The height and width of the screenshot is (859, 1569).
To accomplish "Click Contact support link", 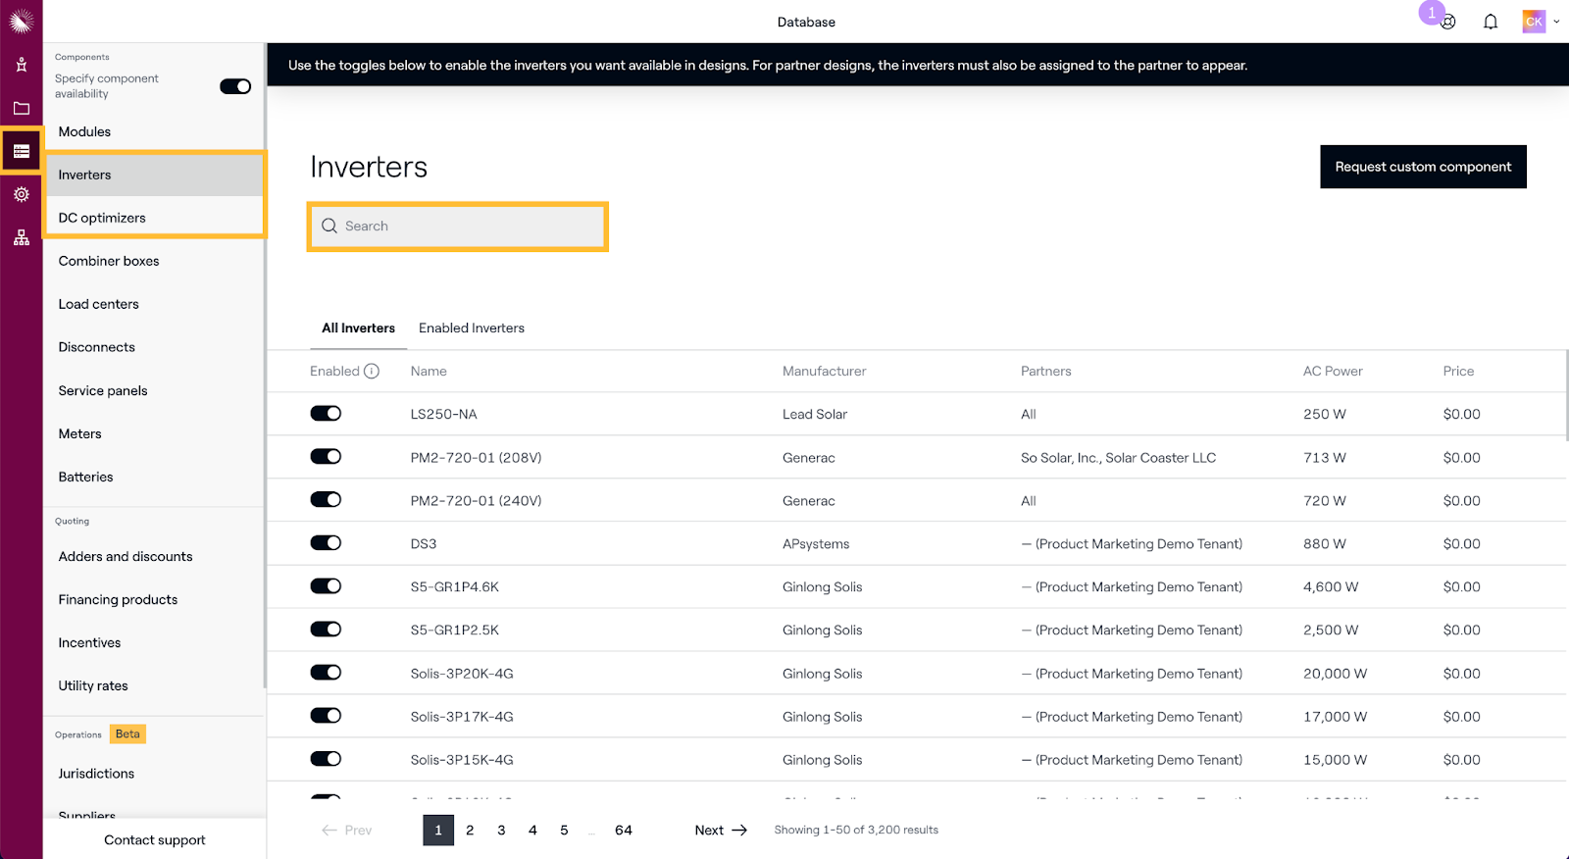I will [155, 840].
